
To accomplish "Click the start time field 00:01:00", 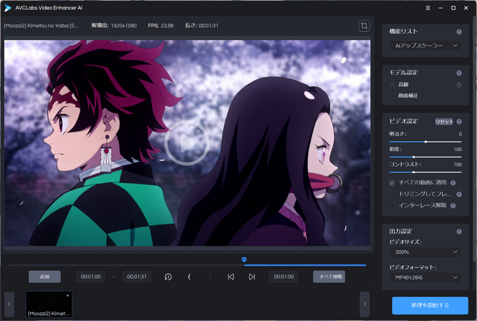I will pos(90,277).
